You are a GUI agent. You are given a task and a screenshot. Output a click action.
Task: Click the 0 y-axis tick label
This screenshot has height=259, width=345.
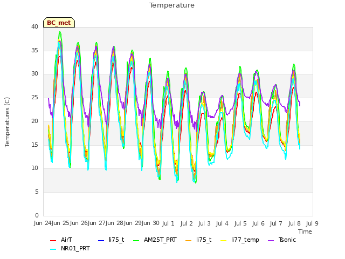37,215
